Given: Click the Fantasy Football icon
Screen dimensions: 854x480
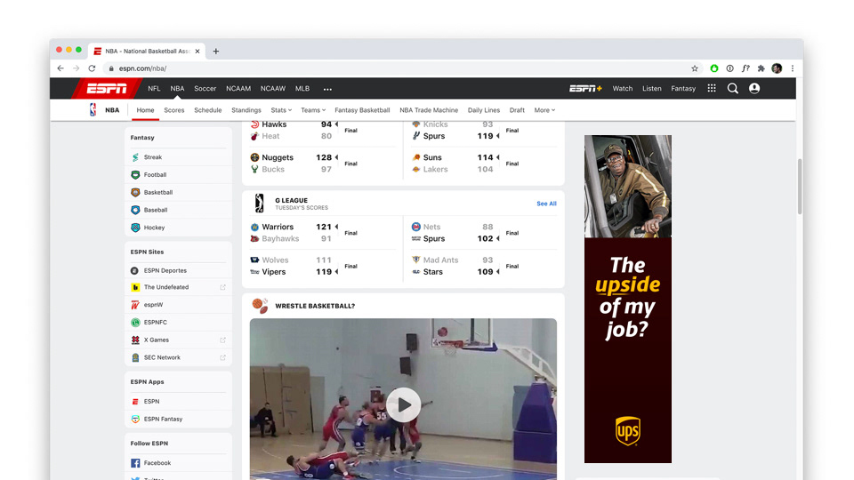Looking at the screenshot, I should (x=135, y=175).
